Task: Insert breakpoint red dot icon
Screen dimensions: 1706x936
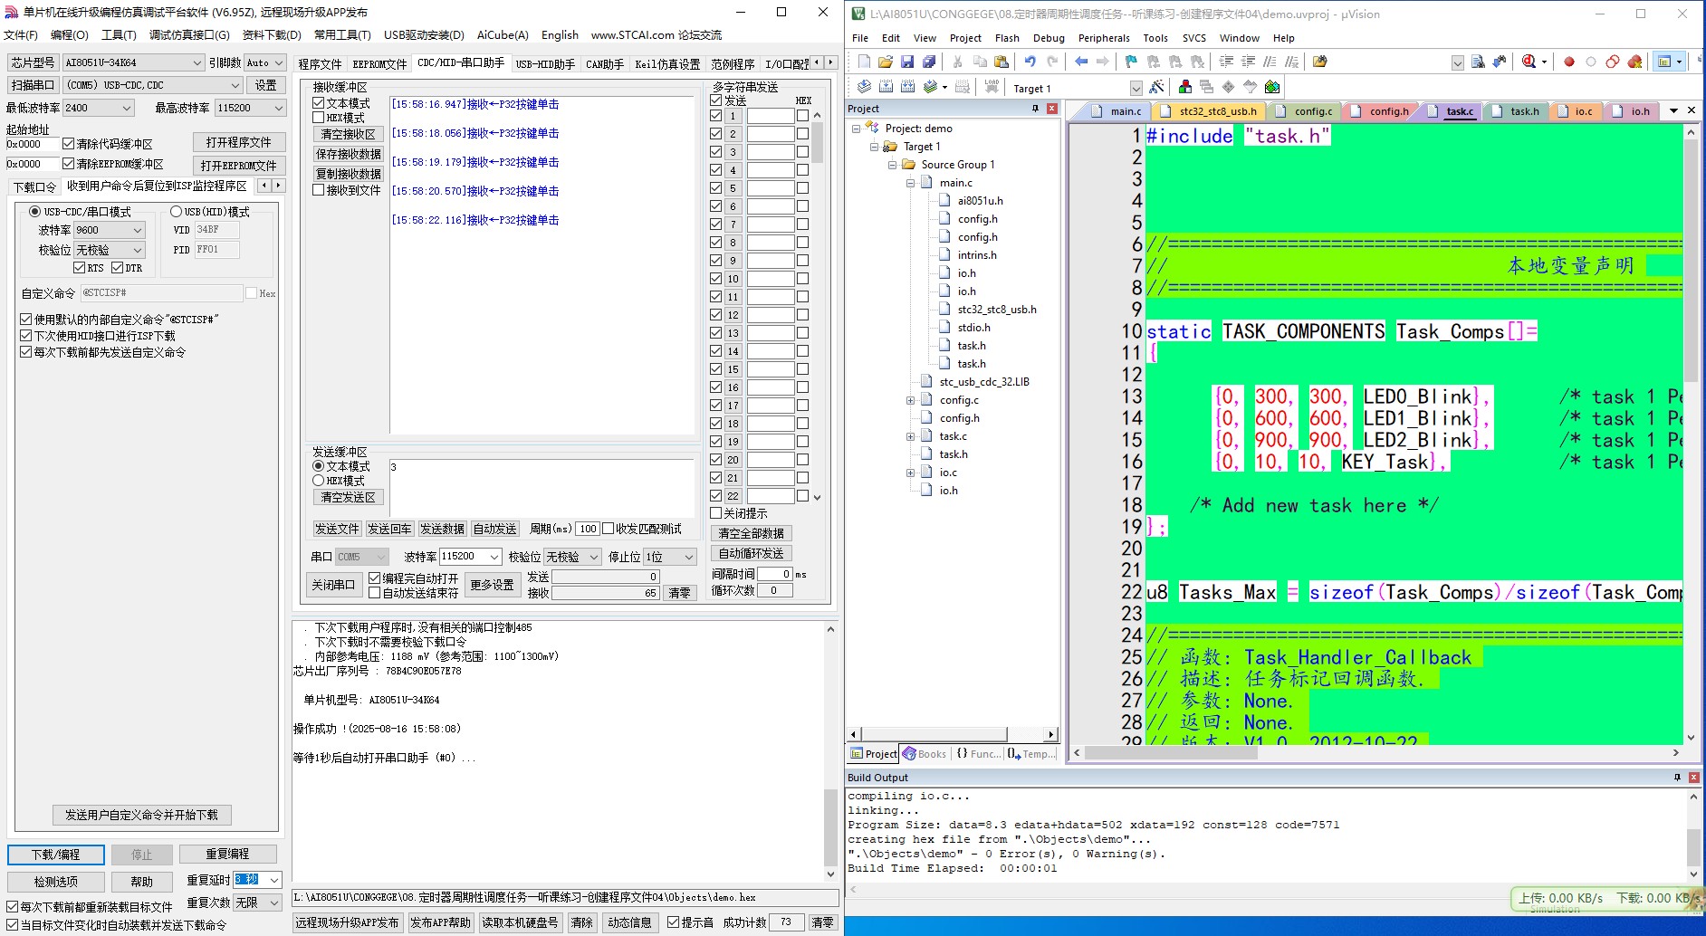Action: 1569,62
